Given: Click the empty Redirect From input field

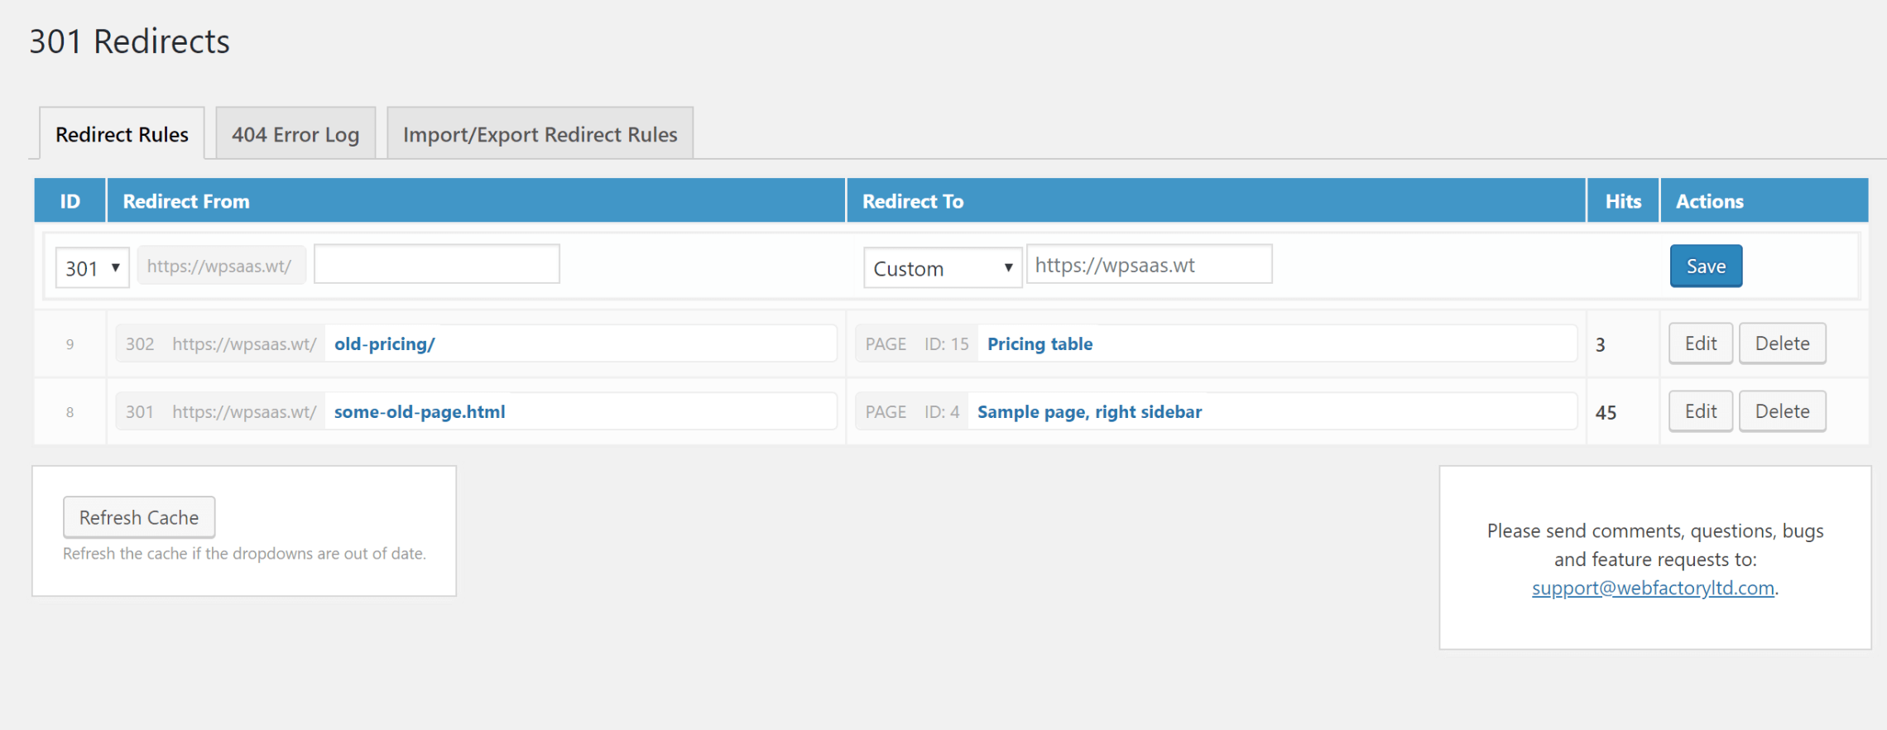Looking at the screenshot, I should [x=437, y=264].
